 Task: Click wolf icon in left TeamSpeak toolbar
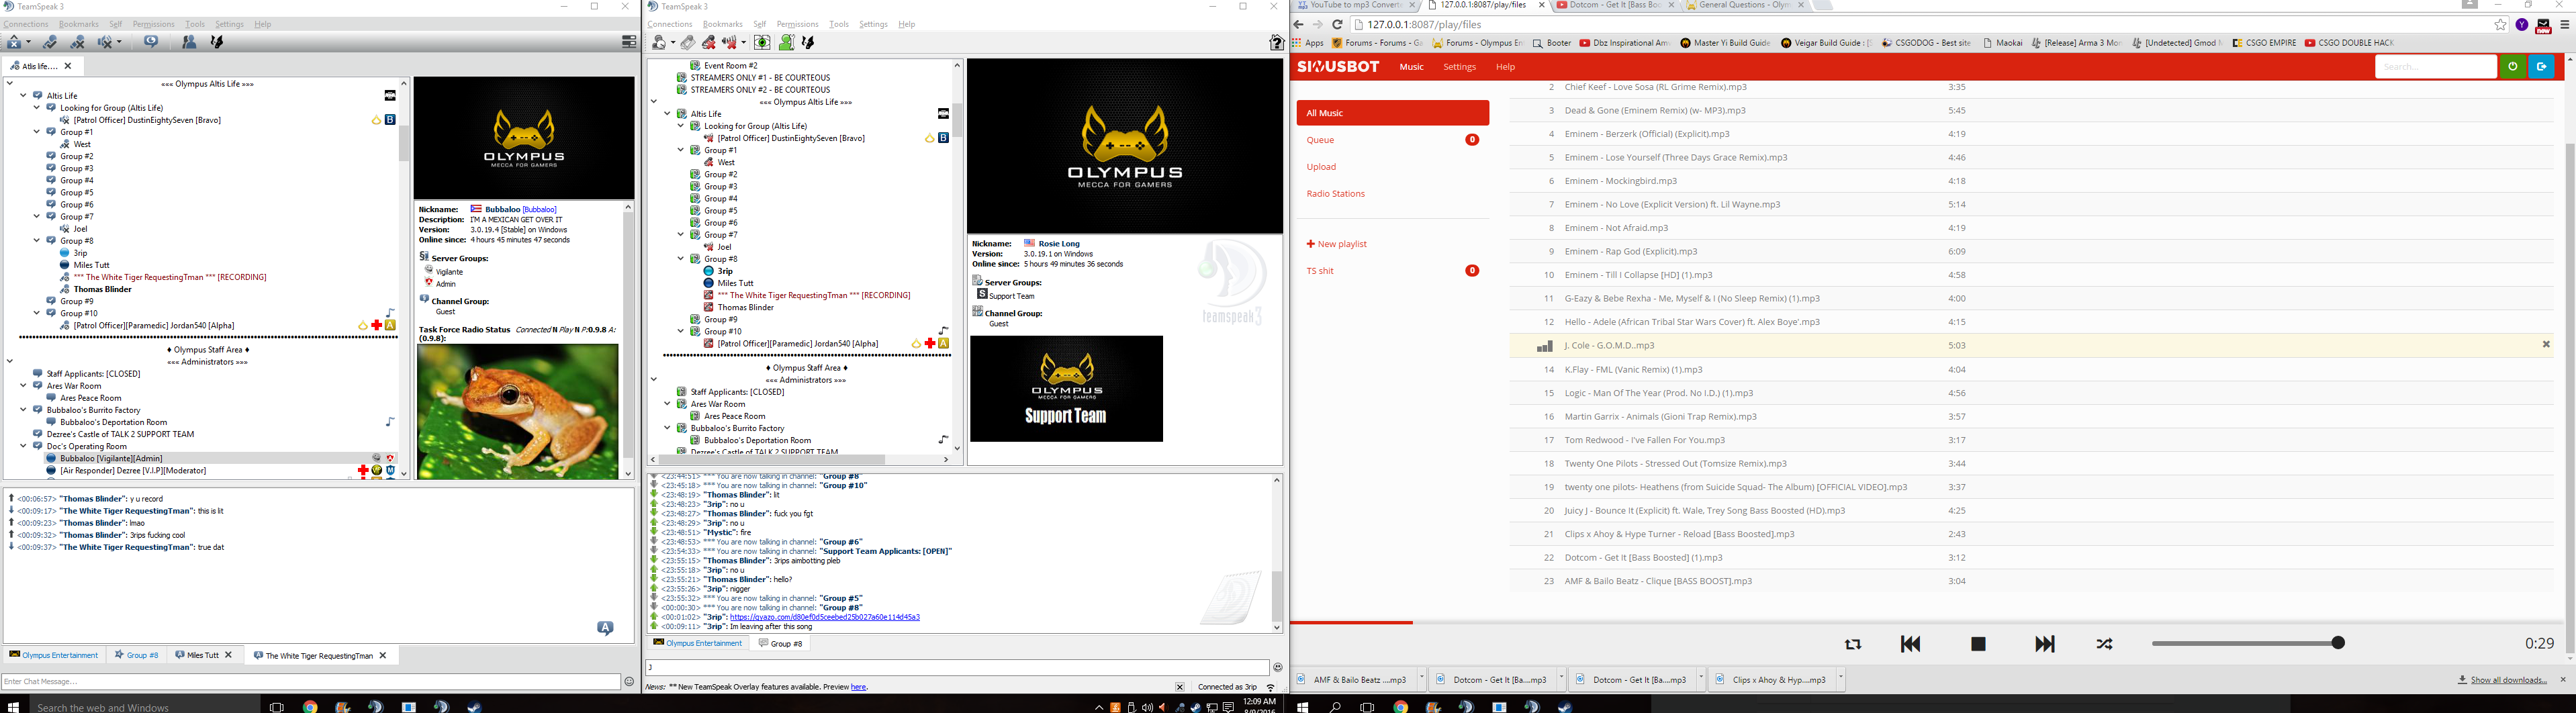click(x=217, y=42)
